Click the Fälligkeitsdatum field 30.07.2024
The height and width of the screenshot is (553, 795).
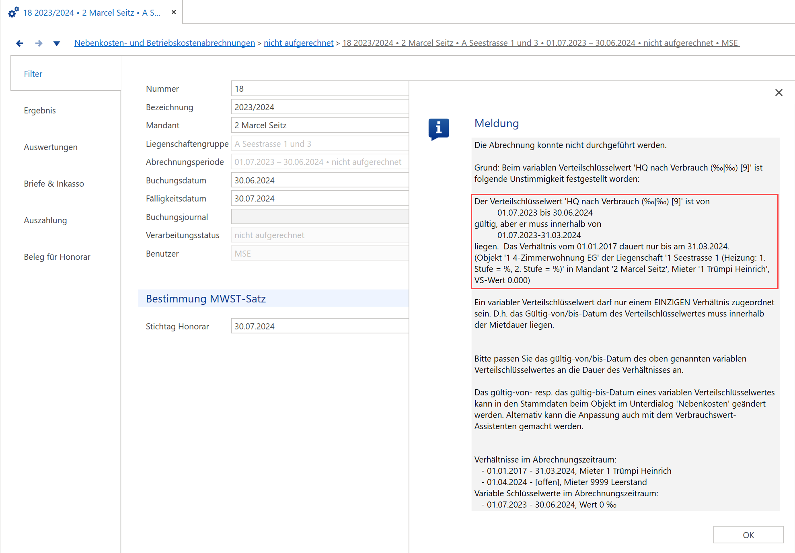click(320, 199)
